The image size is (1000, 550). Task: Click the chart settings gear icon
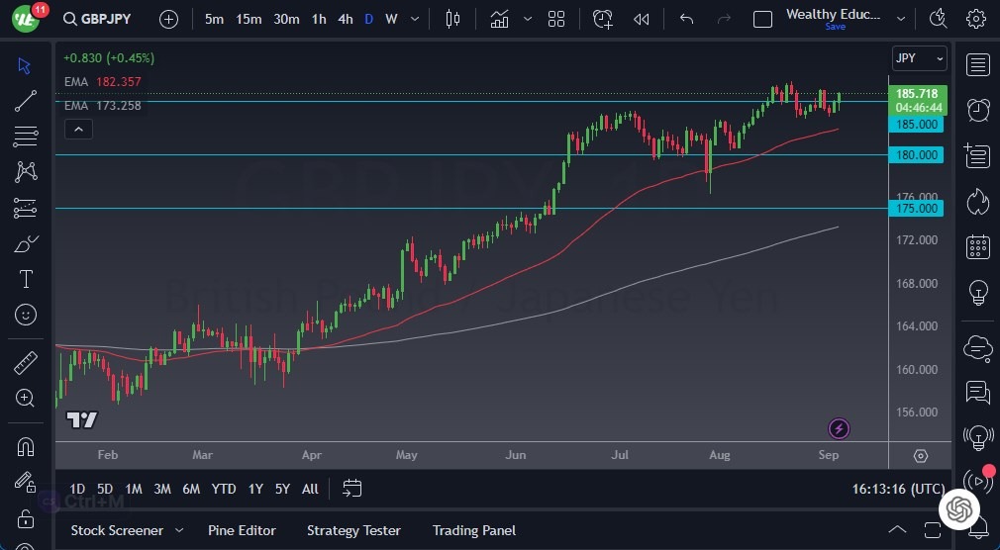[x=976, y=19]
